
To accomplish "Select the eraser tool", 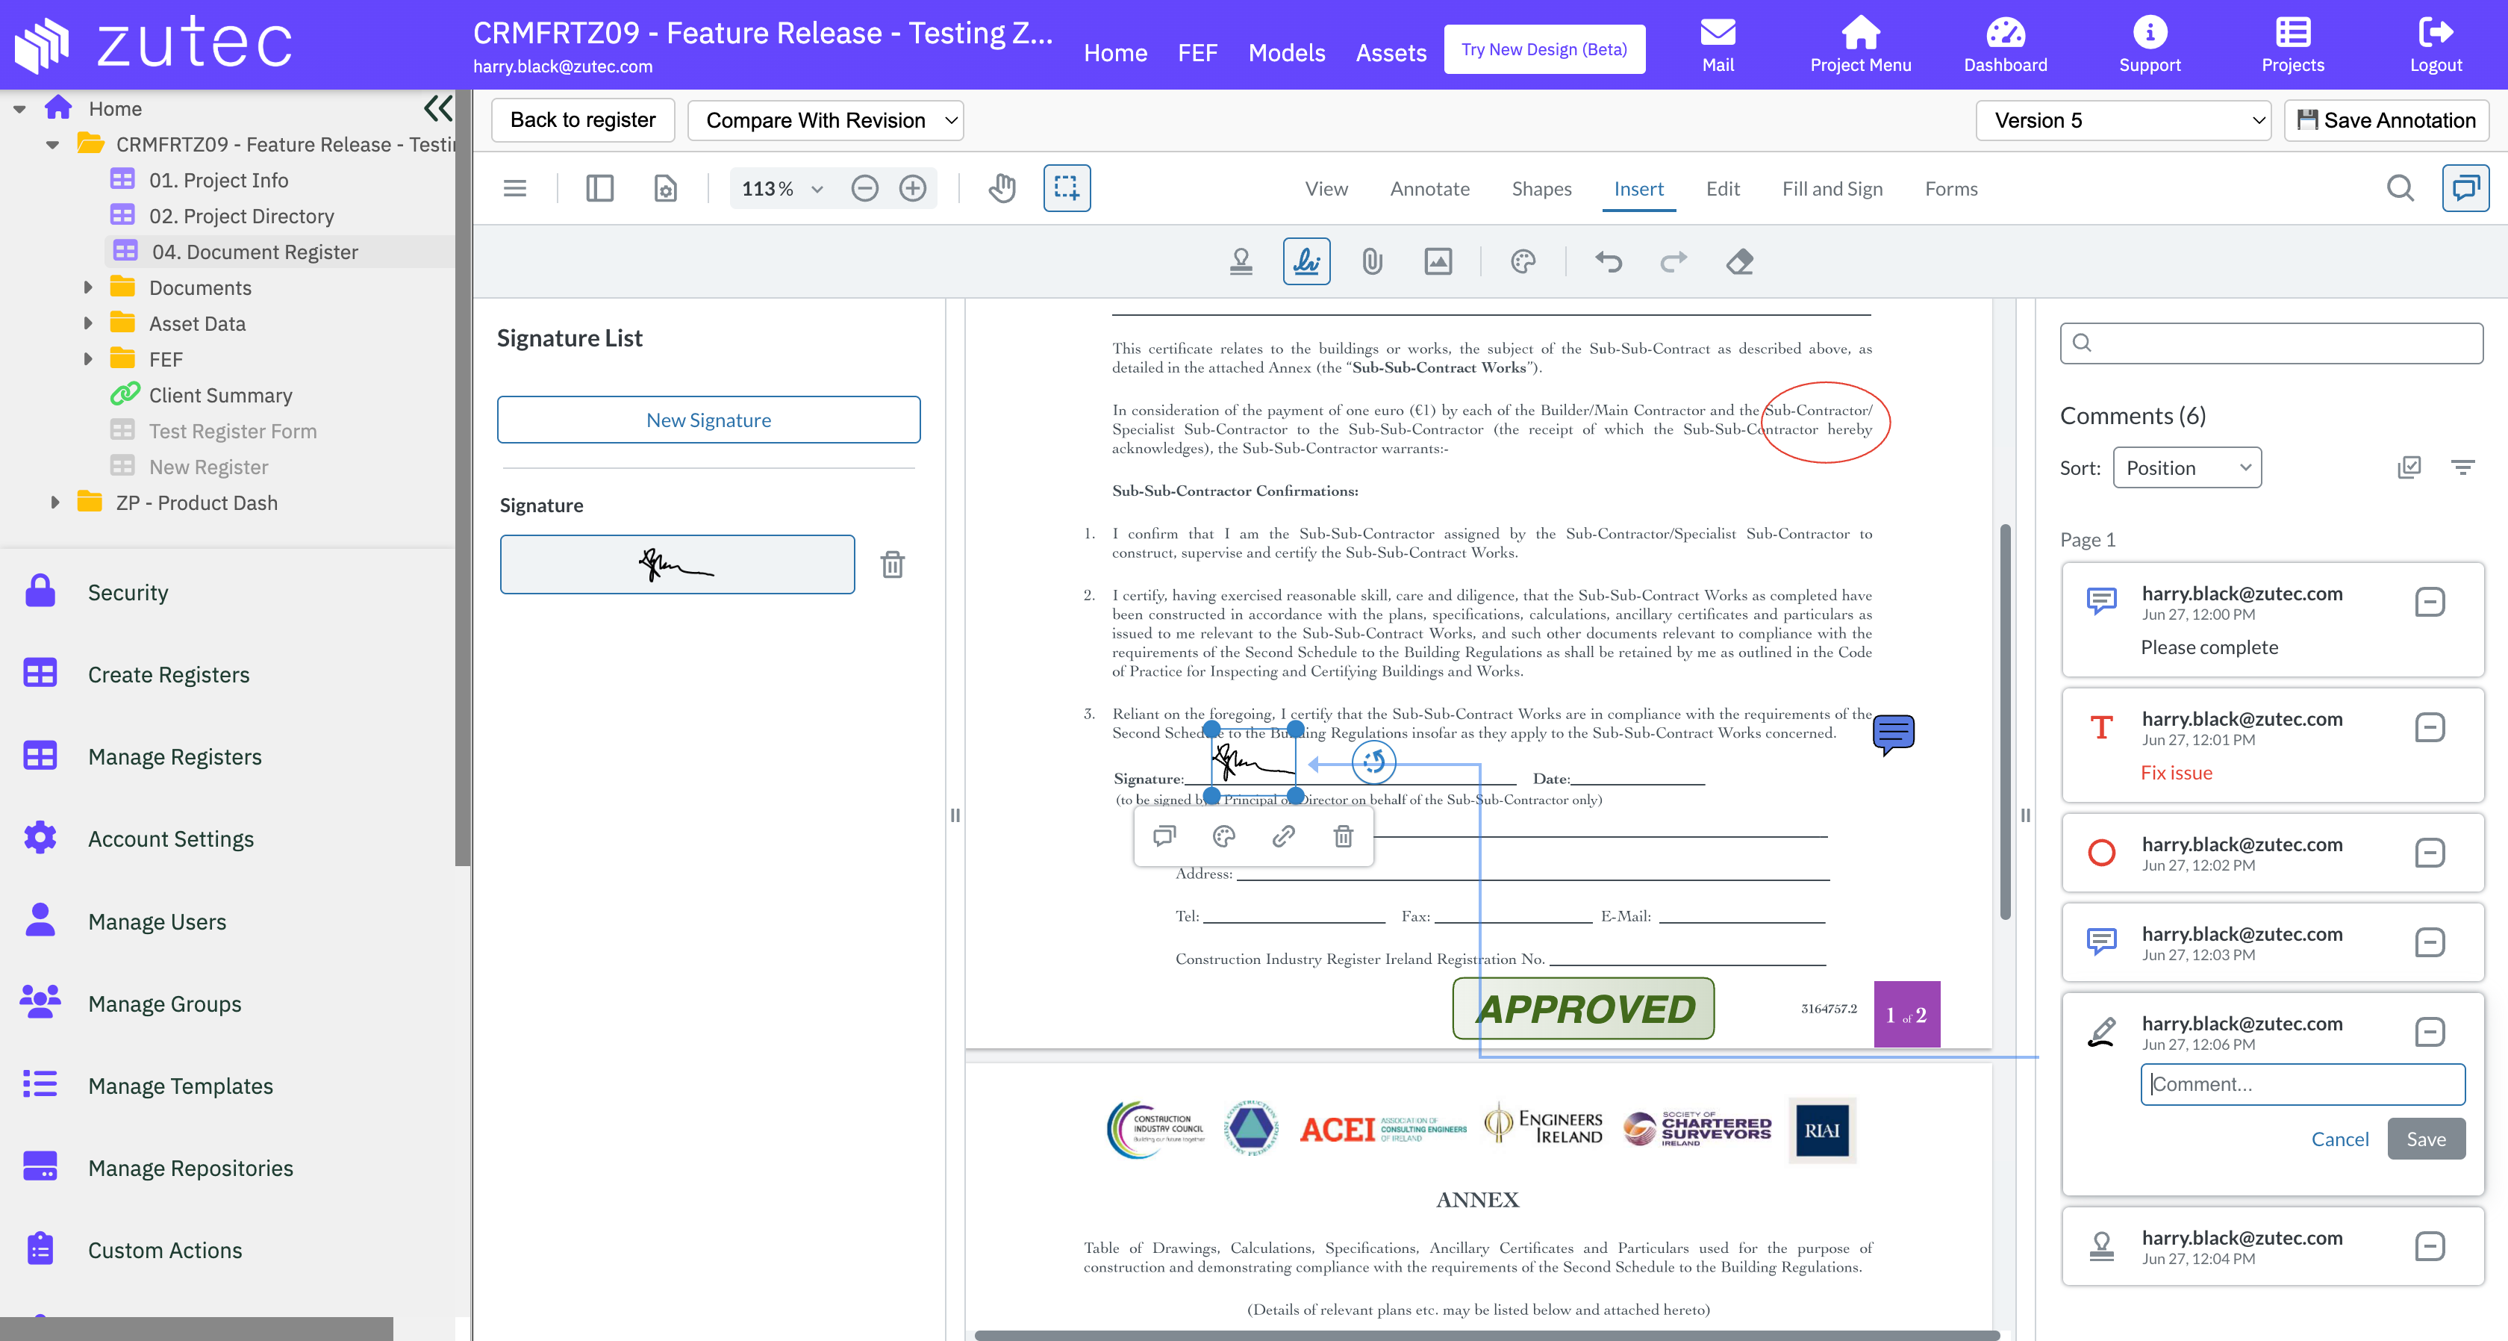I will tap(1740, 261).
